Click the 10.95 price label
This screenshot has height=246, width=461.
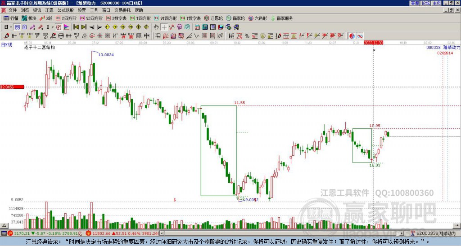(375, 126)
